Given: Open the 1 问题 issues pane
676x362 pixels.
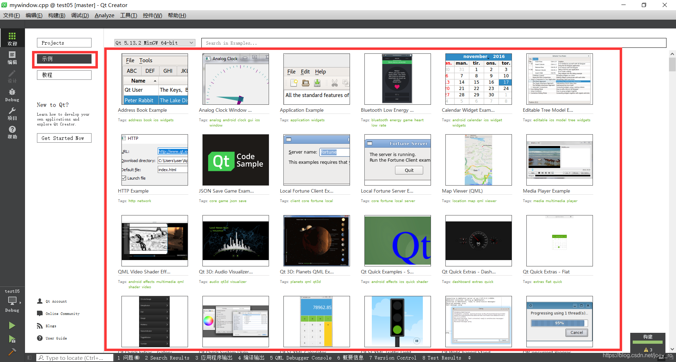Looking at the screenshot, I should (129, 358).
